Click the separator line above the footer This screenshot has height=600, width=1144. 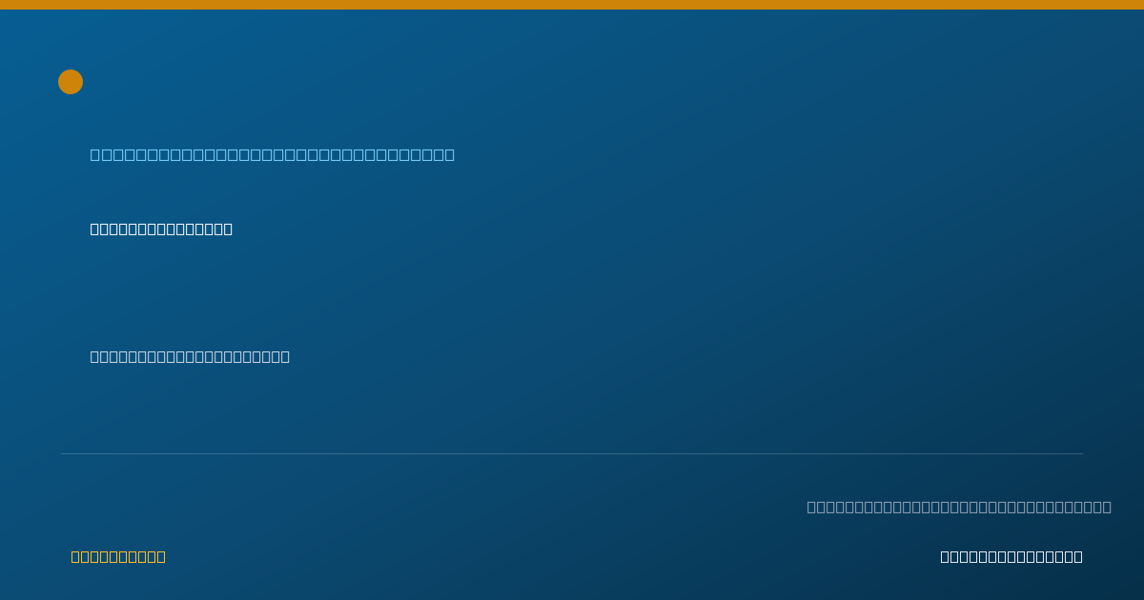point(572,453)
